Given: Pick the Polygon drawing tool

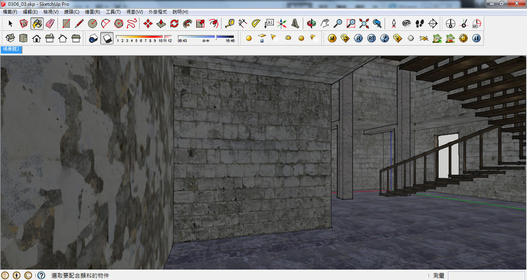Looking at the screenshot, I should point(119,24).
